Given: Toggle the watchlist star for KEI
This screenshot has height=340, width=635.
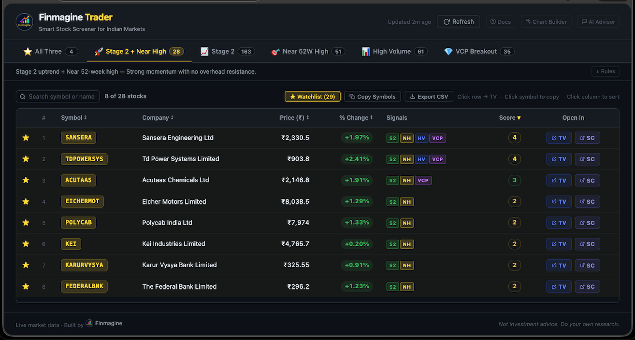Looking at the screenshot, I should point(26,244).
